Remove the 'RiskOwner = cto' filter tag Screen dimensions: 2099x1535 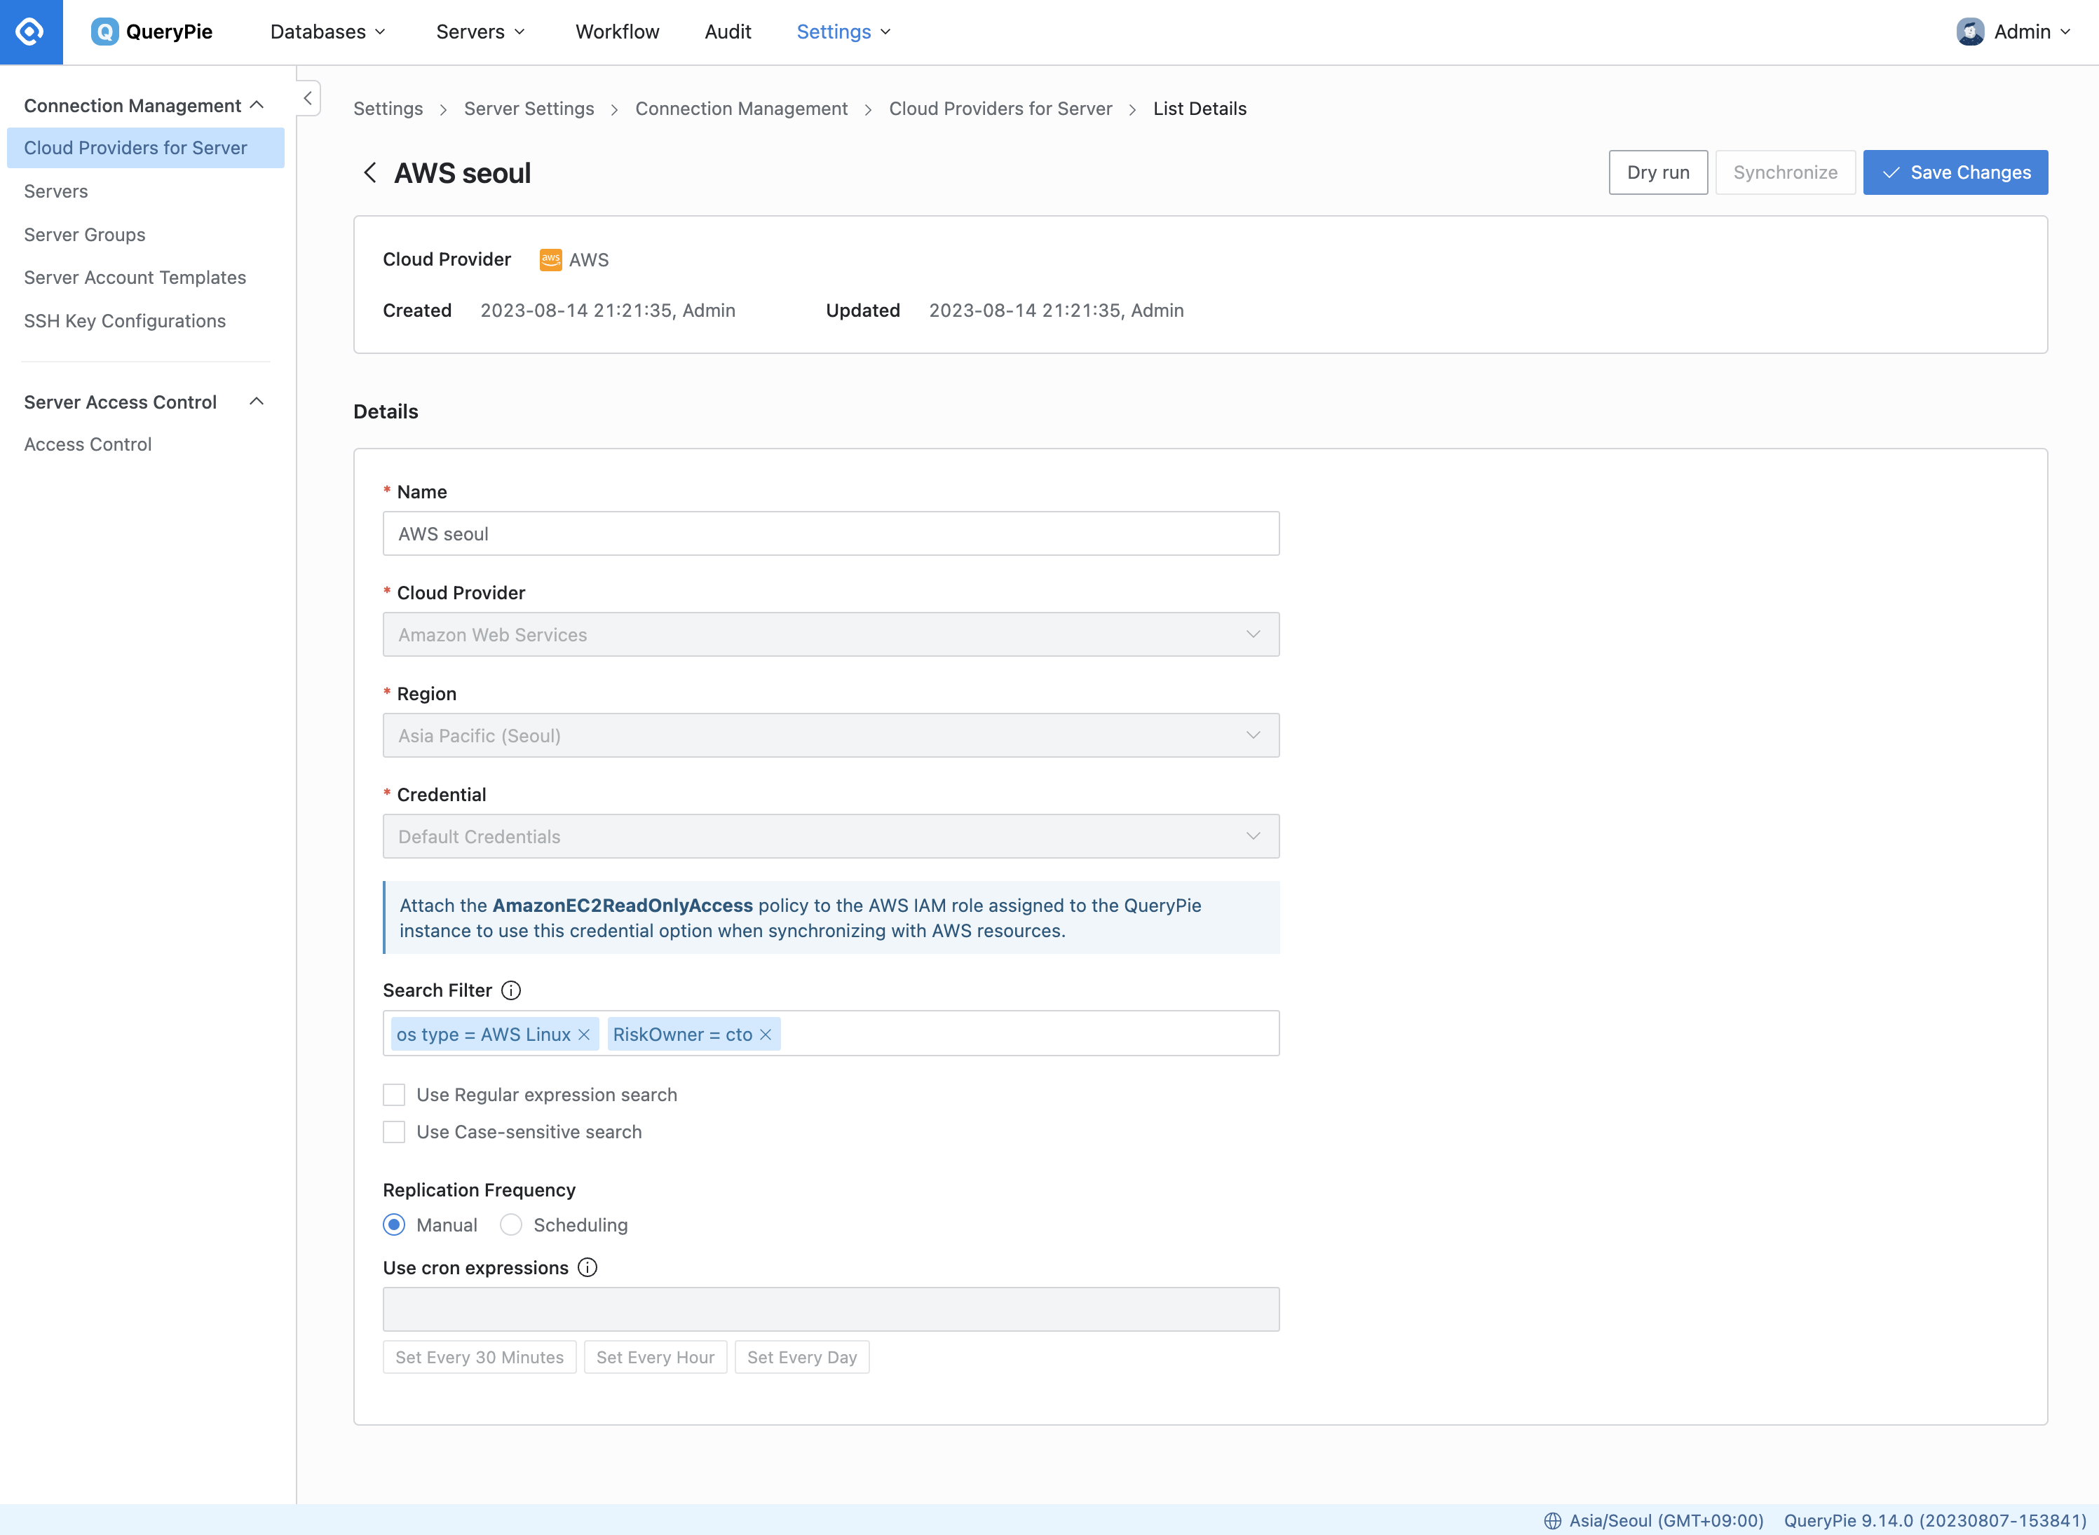tap(766, 1035)
